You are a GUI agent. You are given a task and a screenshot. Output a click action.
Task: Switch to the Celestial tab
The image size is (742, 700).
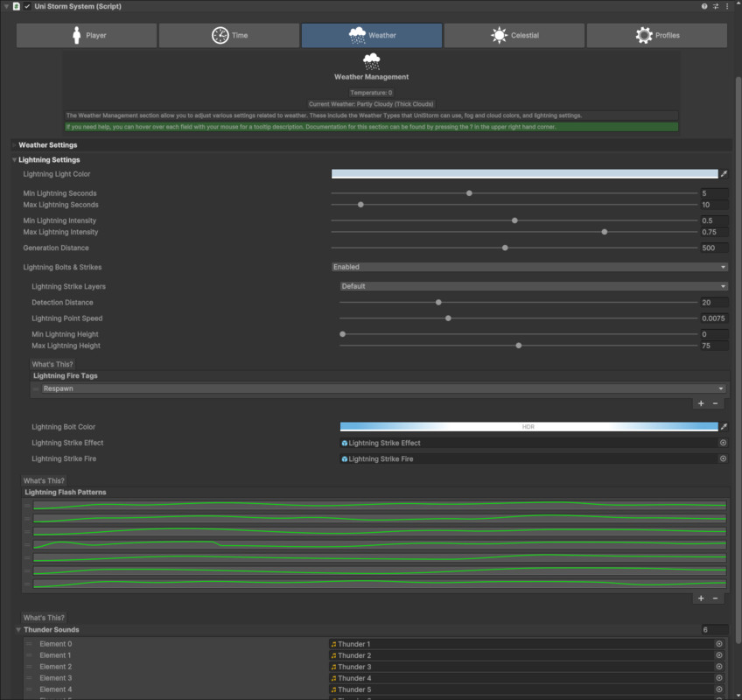click(x=514, y=35)
